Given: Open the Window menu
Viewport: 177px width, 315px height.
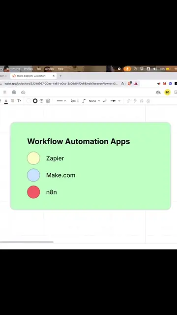Looking at the screenshot, I should click(x=49, y=69).
